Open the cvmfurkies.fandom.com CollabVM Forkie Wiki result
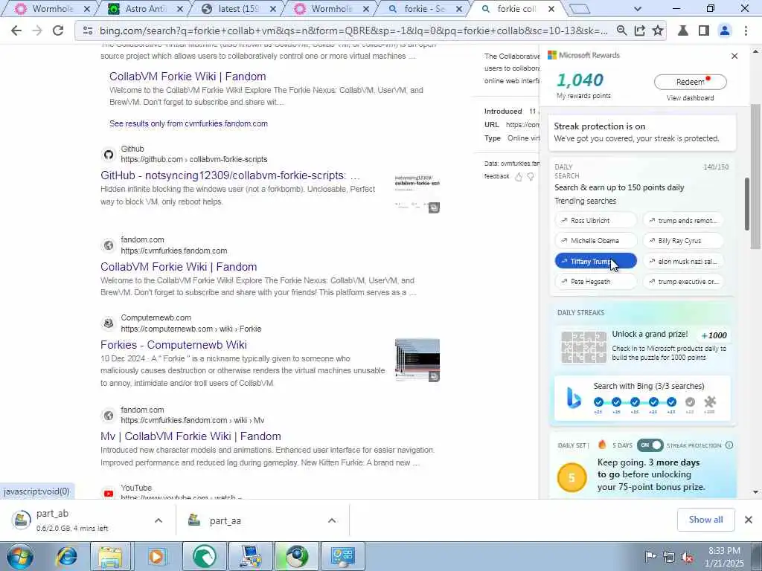 tap(179, 267)
